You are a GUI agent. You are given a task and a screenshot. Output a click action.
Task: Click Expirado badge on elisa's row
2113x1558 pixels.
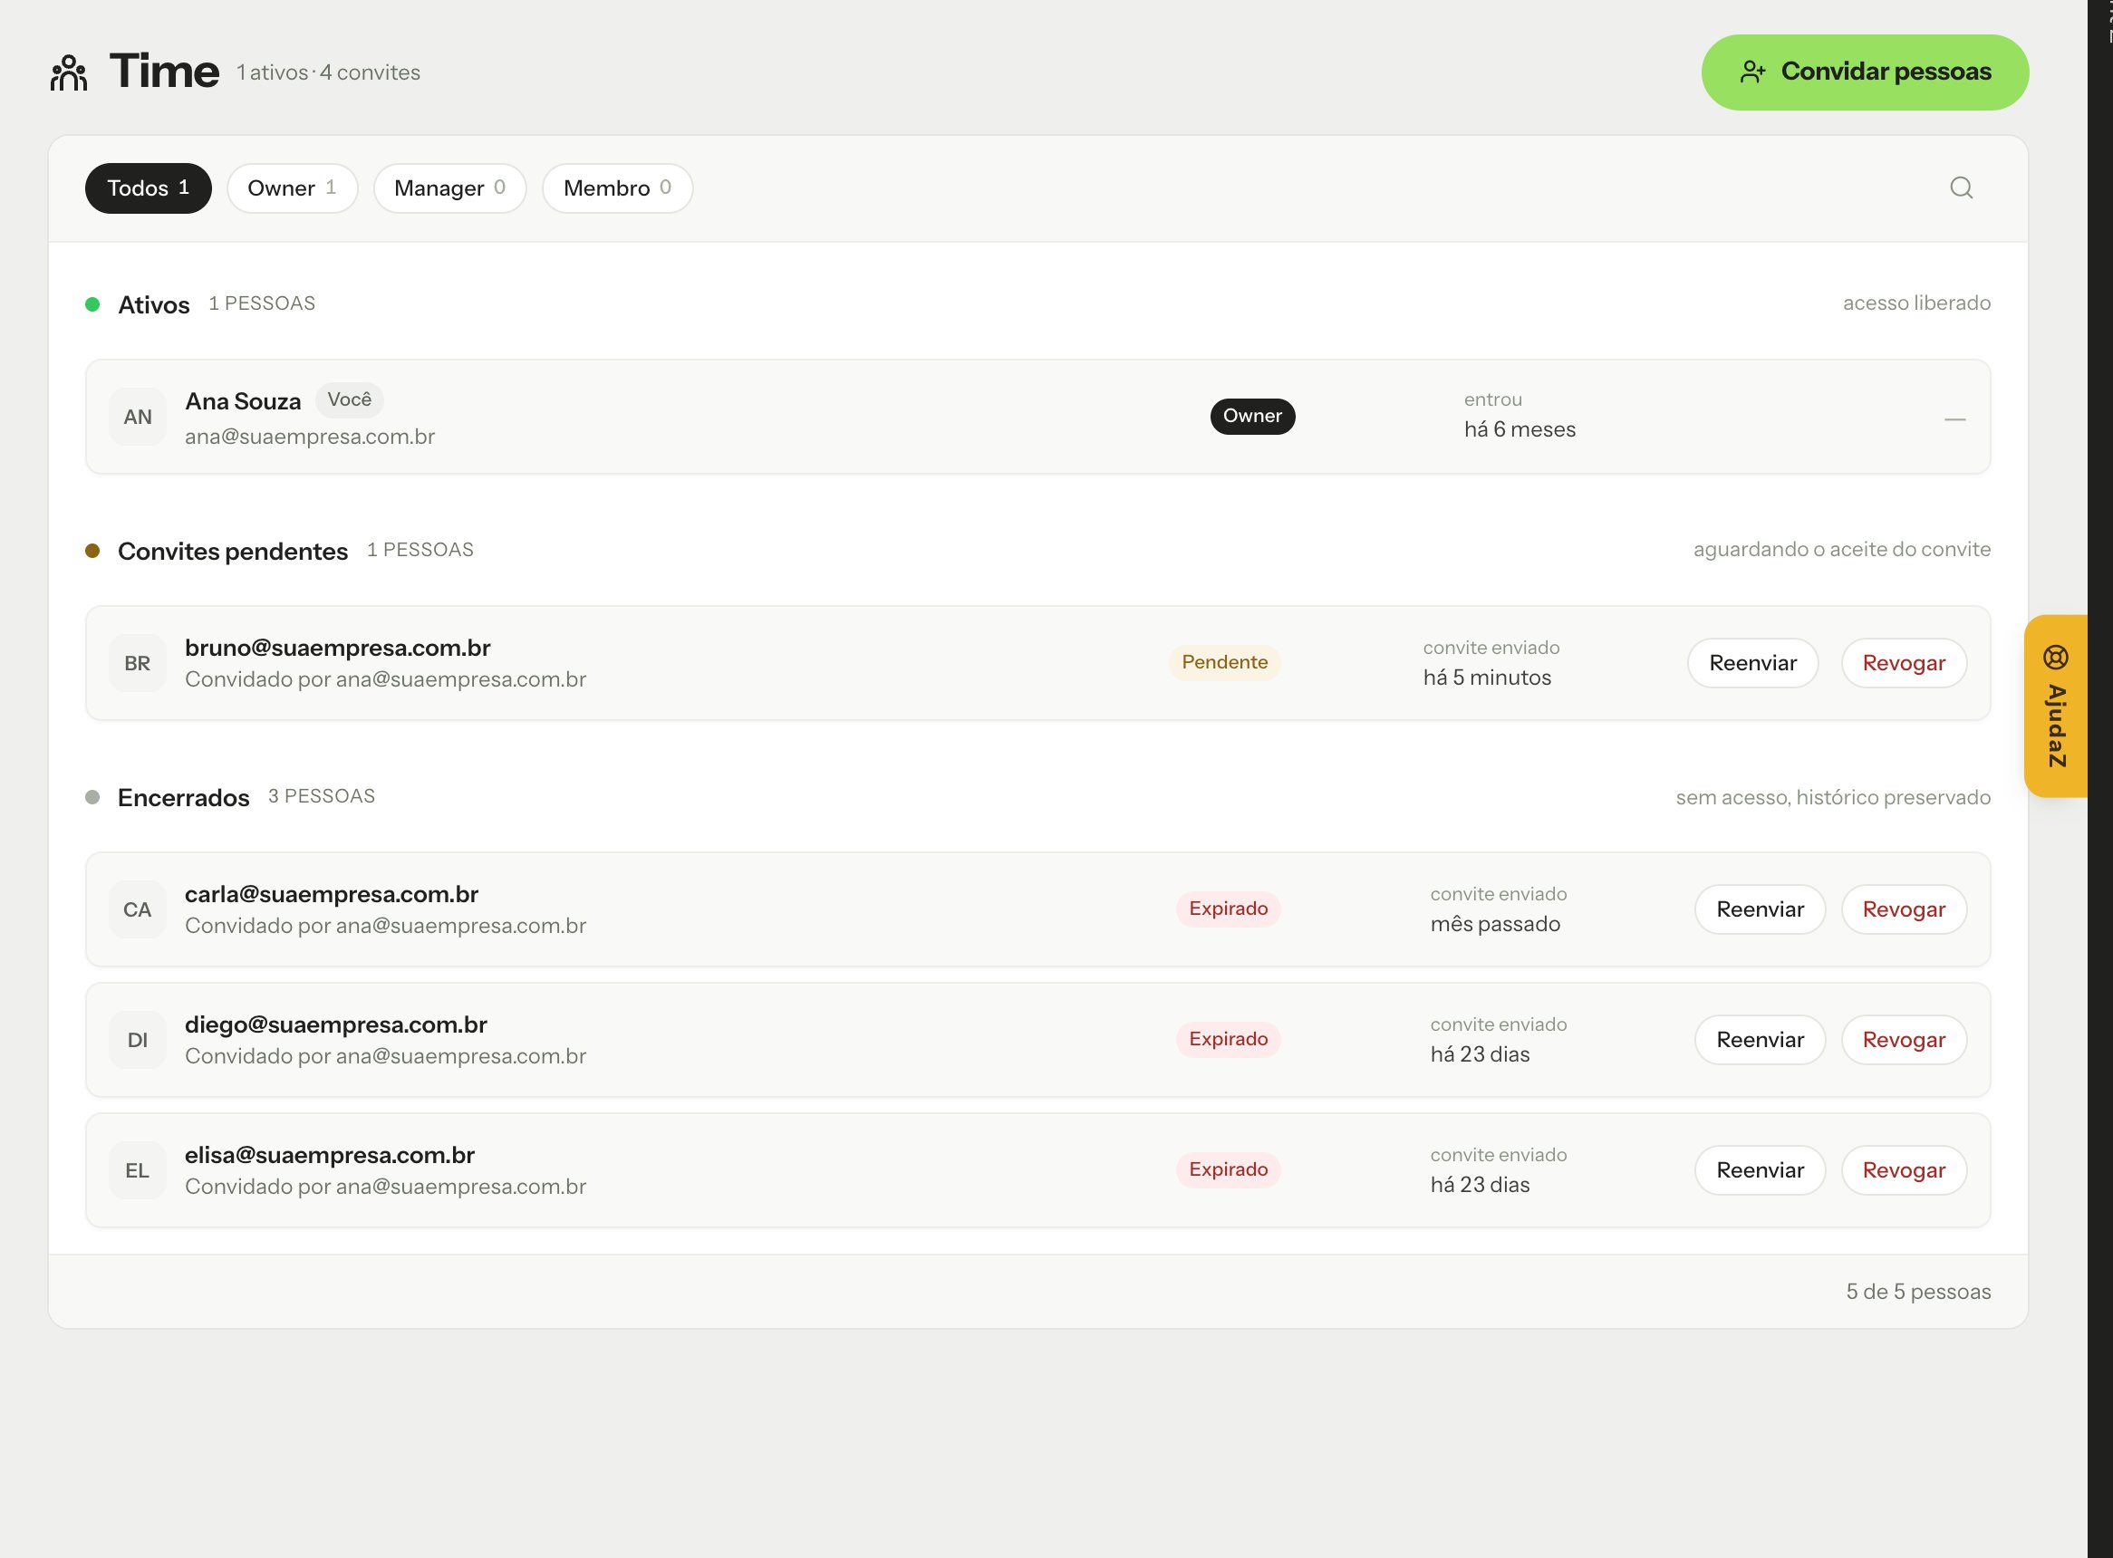click(x=1228, y=1169)
